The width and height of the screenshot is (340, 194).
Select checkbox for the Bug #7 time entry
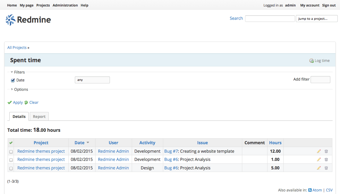click(11, 152)
